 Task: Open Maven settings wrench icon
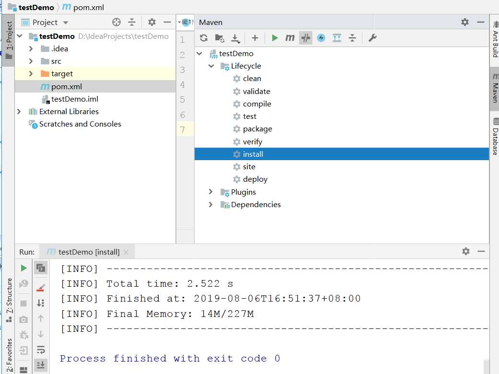point(372,38)
